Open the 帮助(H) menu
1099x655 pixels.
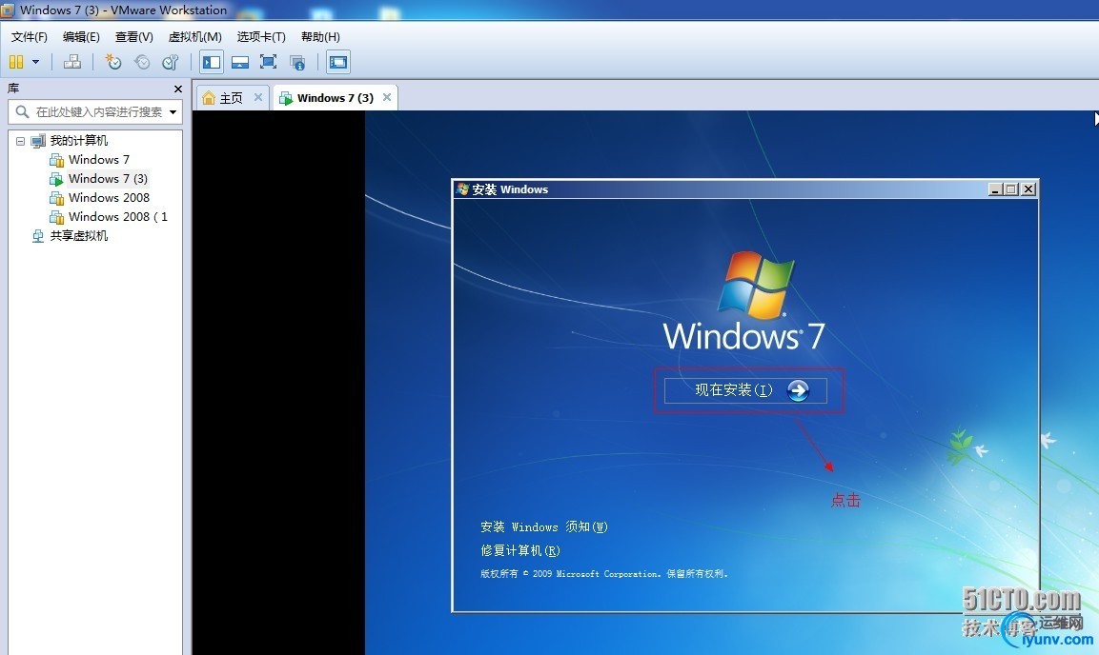pyautogui.click(x=320, y=36)
